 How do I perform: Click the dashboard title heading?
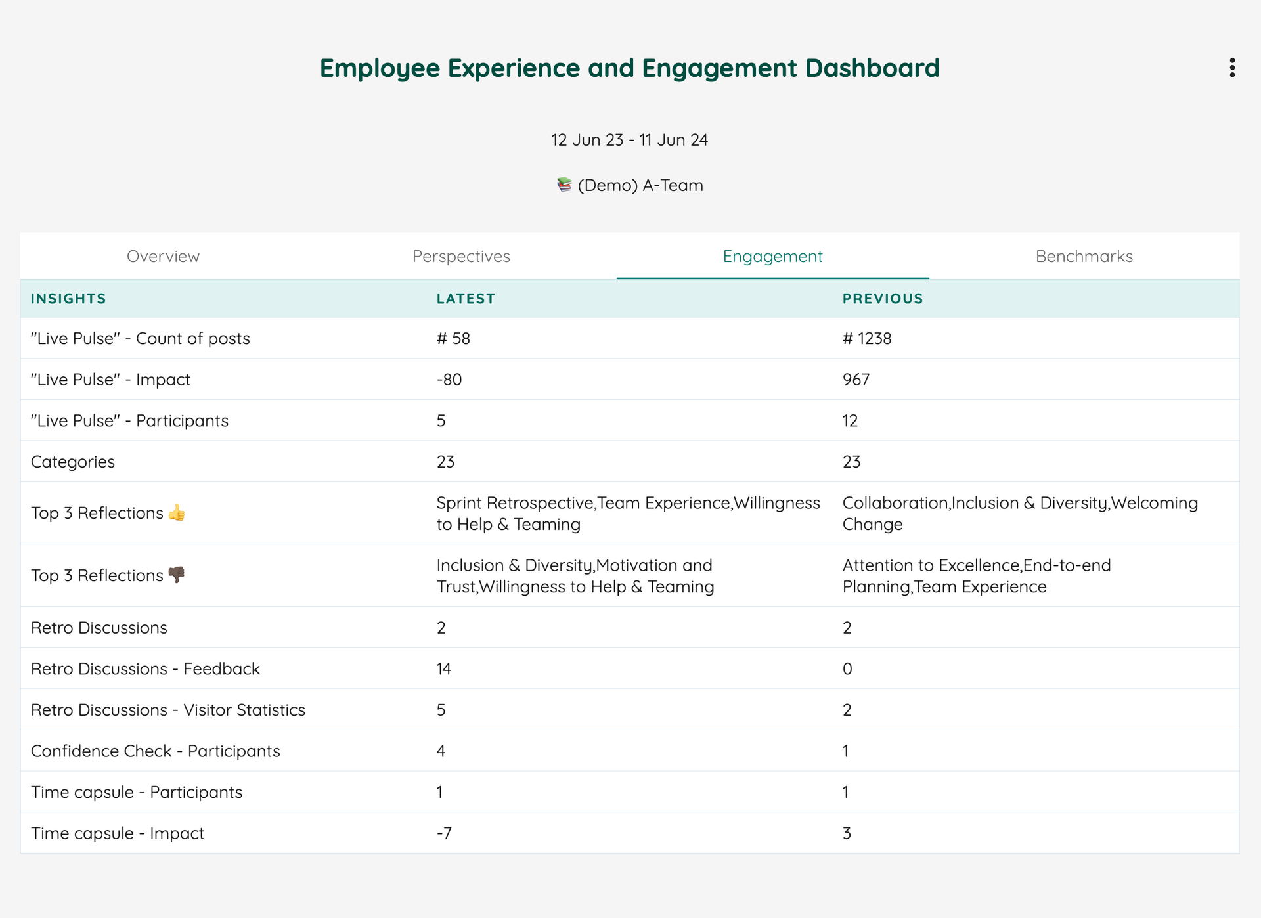pyautogui.click(x=629, y=68)
